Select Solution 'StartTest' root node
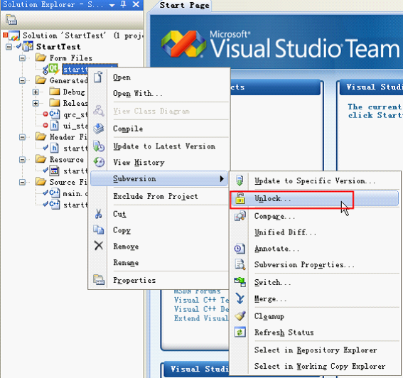The height and width of the screenshot is (378, 403). click(82, 36)
